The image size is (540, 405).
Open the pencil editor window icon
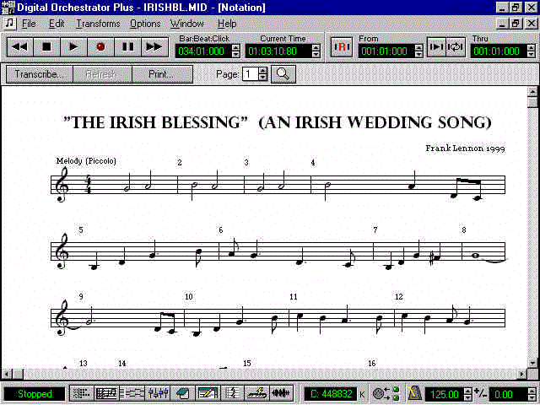pos(208,394)
